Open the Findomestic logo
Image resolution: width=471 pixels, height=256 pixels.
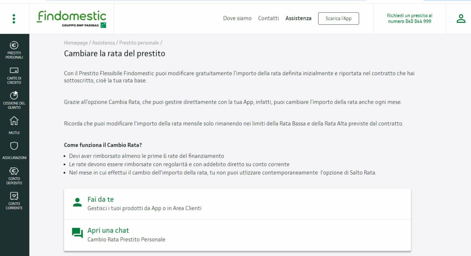71,18
